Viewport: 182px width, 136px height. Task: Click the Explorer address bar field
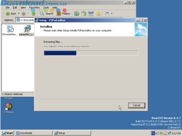click(25, 20)
